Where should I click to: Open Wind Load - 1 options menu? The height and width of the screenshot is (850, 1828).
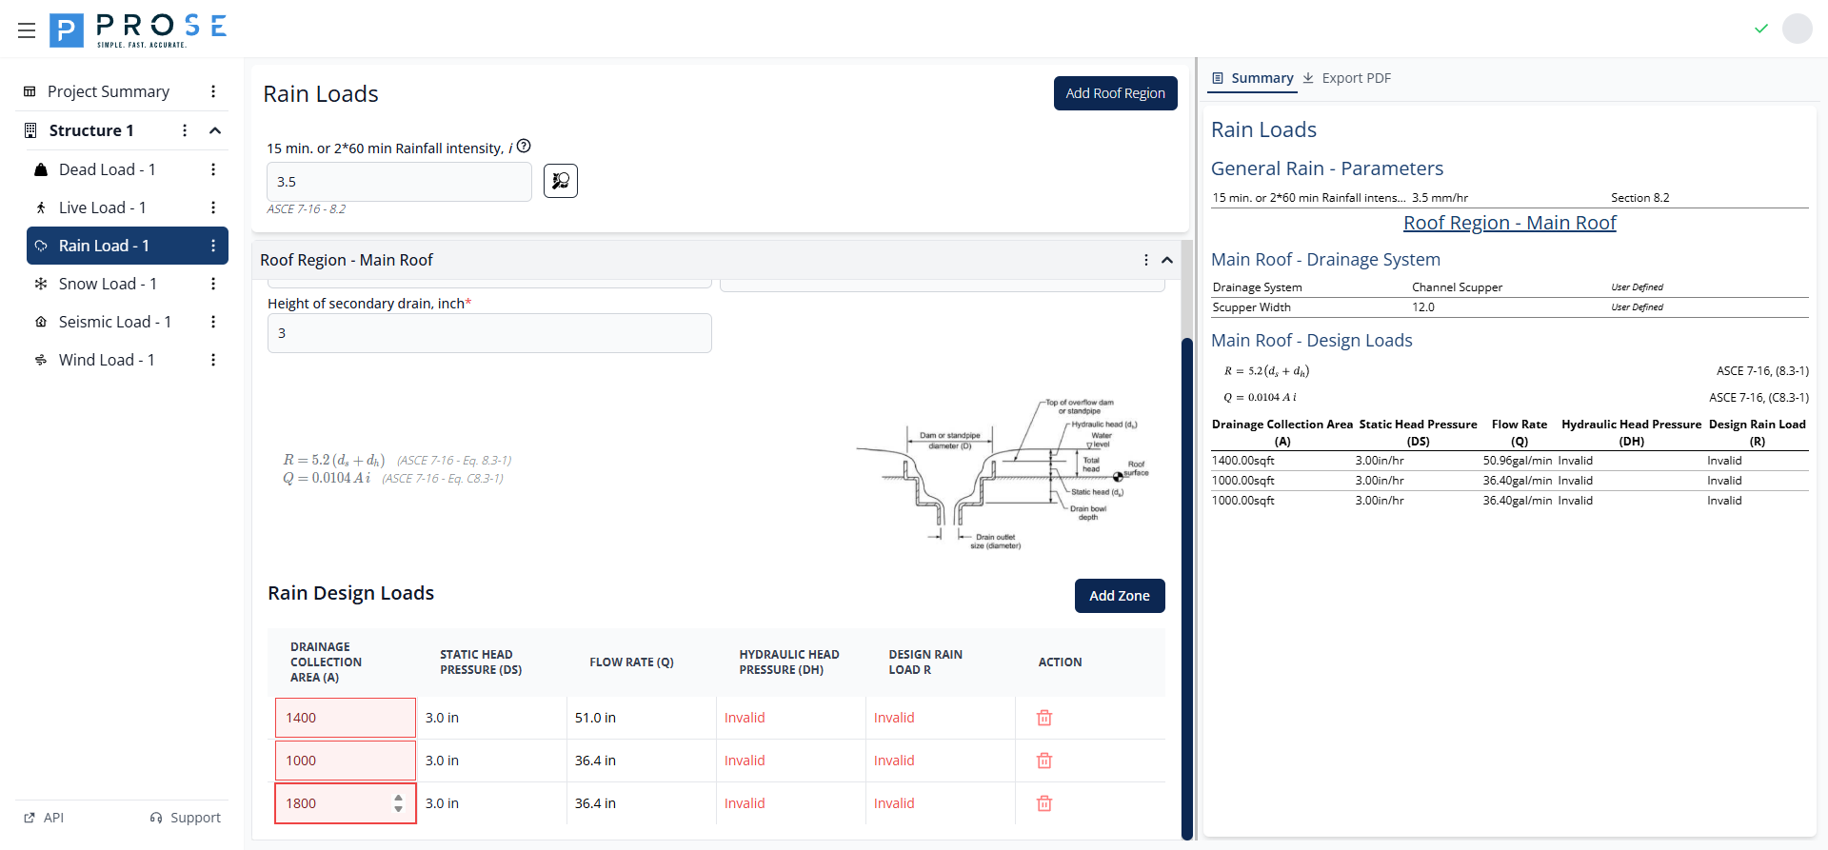pos(213,360)
